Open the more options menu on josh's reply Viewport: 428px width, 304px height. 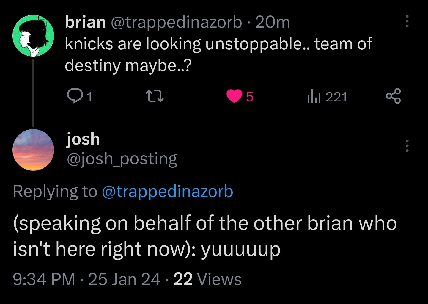point(407,146)
